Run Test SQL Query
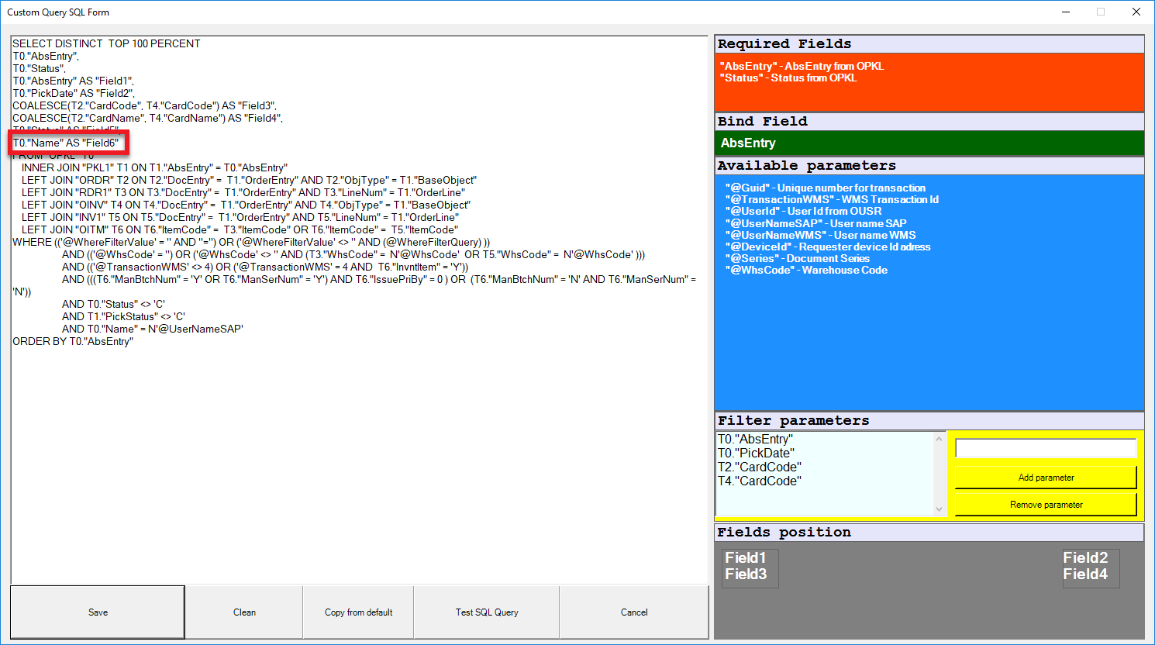Screen dimensions: 1155x645 tap(485, 612)
